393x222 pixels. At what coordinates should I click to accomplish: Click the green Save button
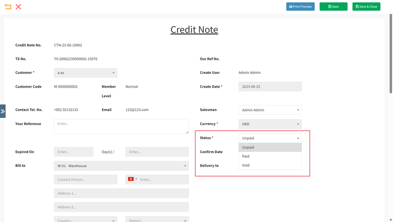tap(333, 7)
